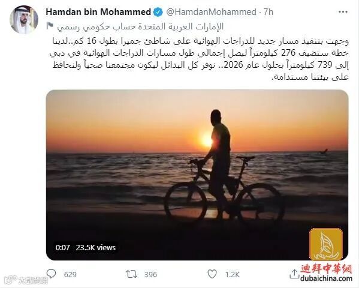Play the sunset cyclist video
The height and width of the screenshot is (288, 359).
click(x=197, y=175)
